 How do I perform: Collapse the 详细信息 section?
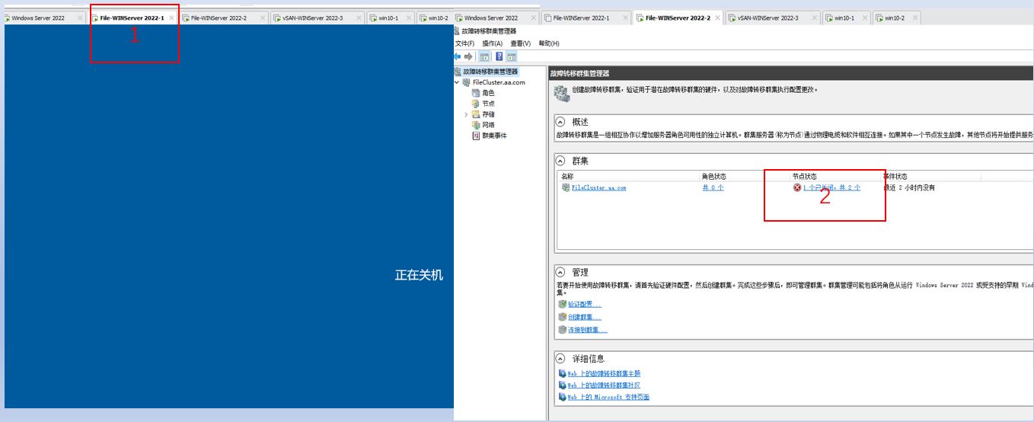coord(560,358)
